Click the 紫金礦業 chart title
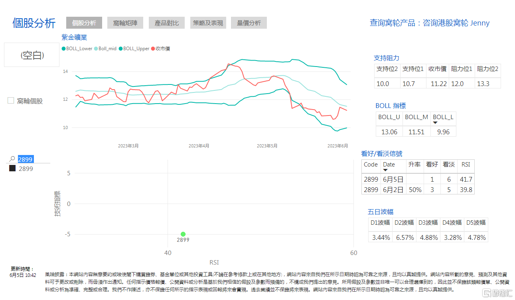Screen dimensions: 515x300 point(74,37)
